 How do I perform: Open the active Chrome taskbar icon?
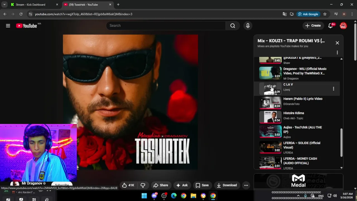(x=213, y=196)
